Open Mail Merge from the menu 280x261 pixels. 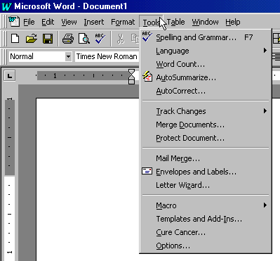point(206,158)
